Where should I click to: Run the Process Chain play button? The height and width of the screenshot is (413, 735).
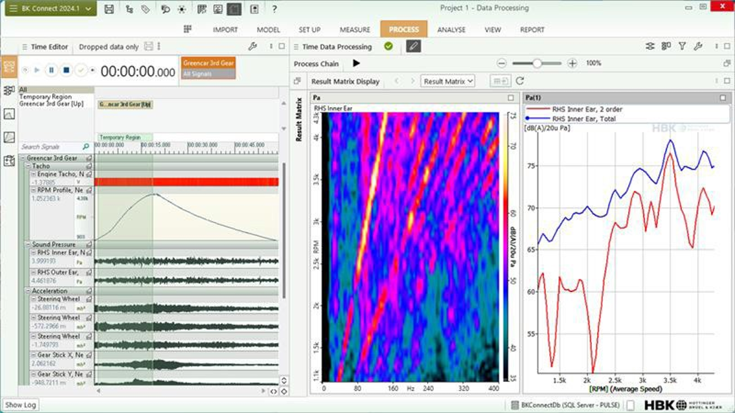point(356,63)
